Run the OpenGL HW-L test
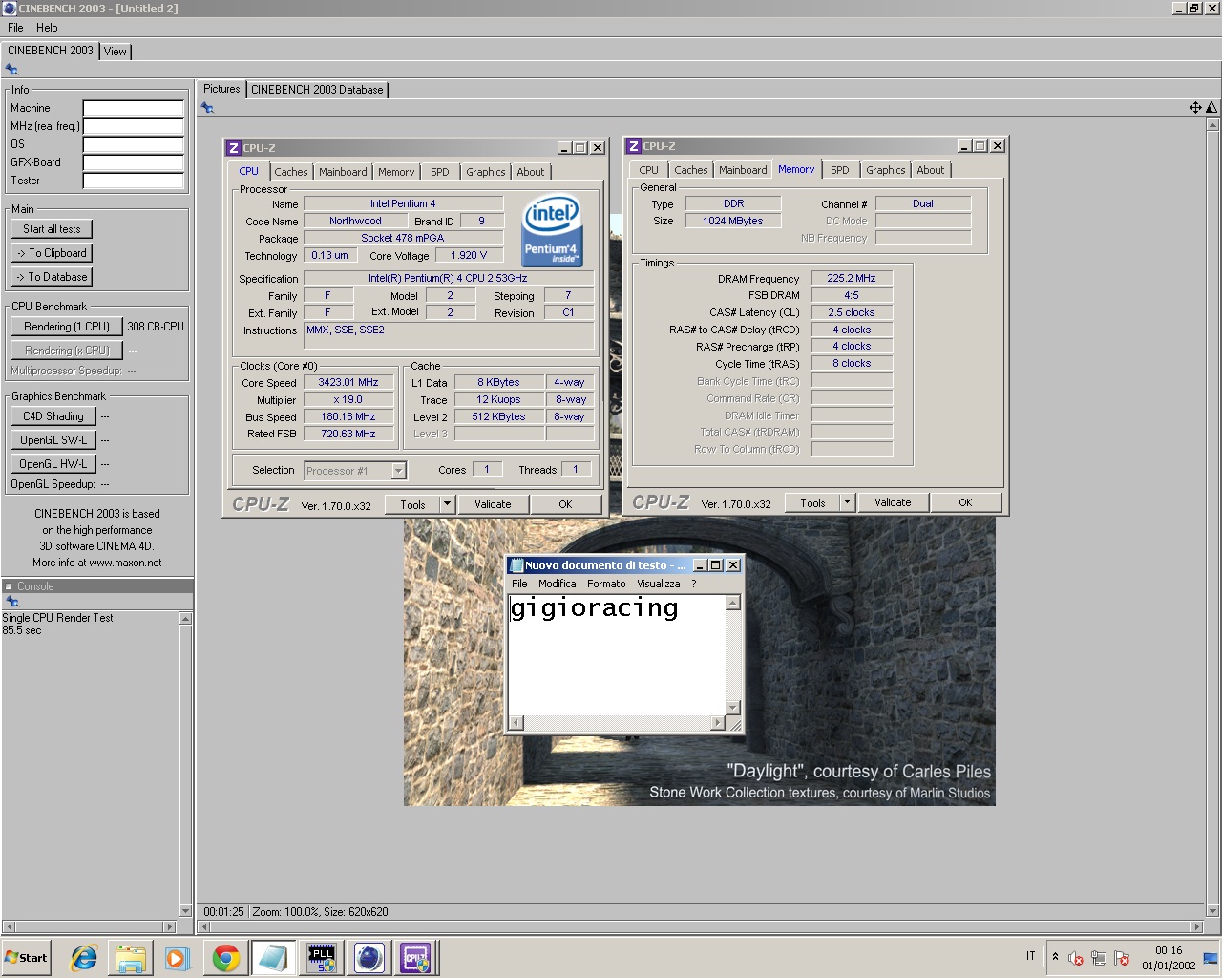The image size is (1222, 978). [53, 464]
